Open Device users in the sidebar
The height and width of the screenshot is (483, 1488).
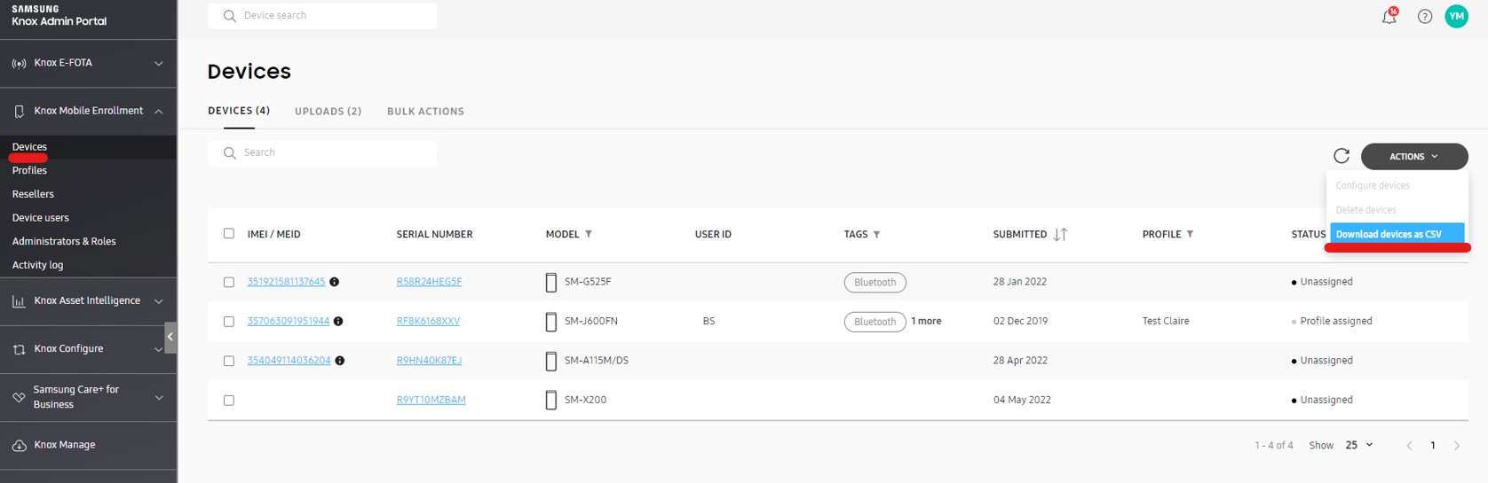point(40,217)
